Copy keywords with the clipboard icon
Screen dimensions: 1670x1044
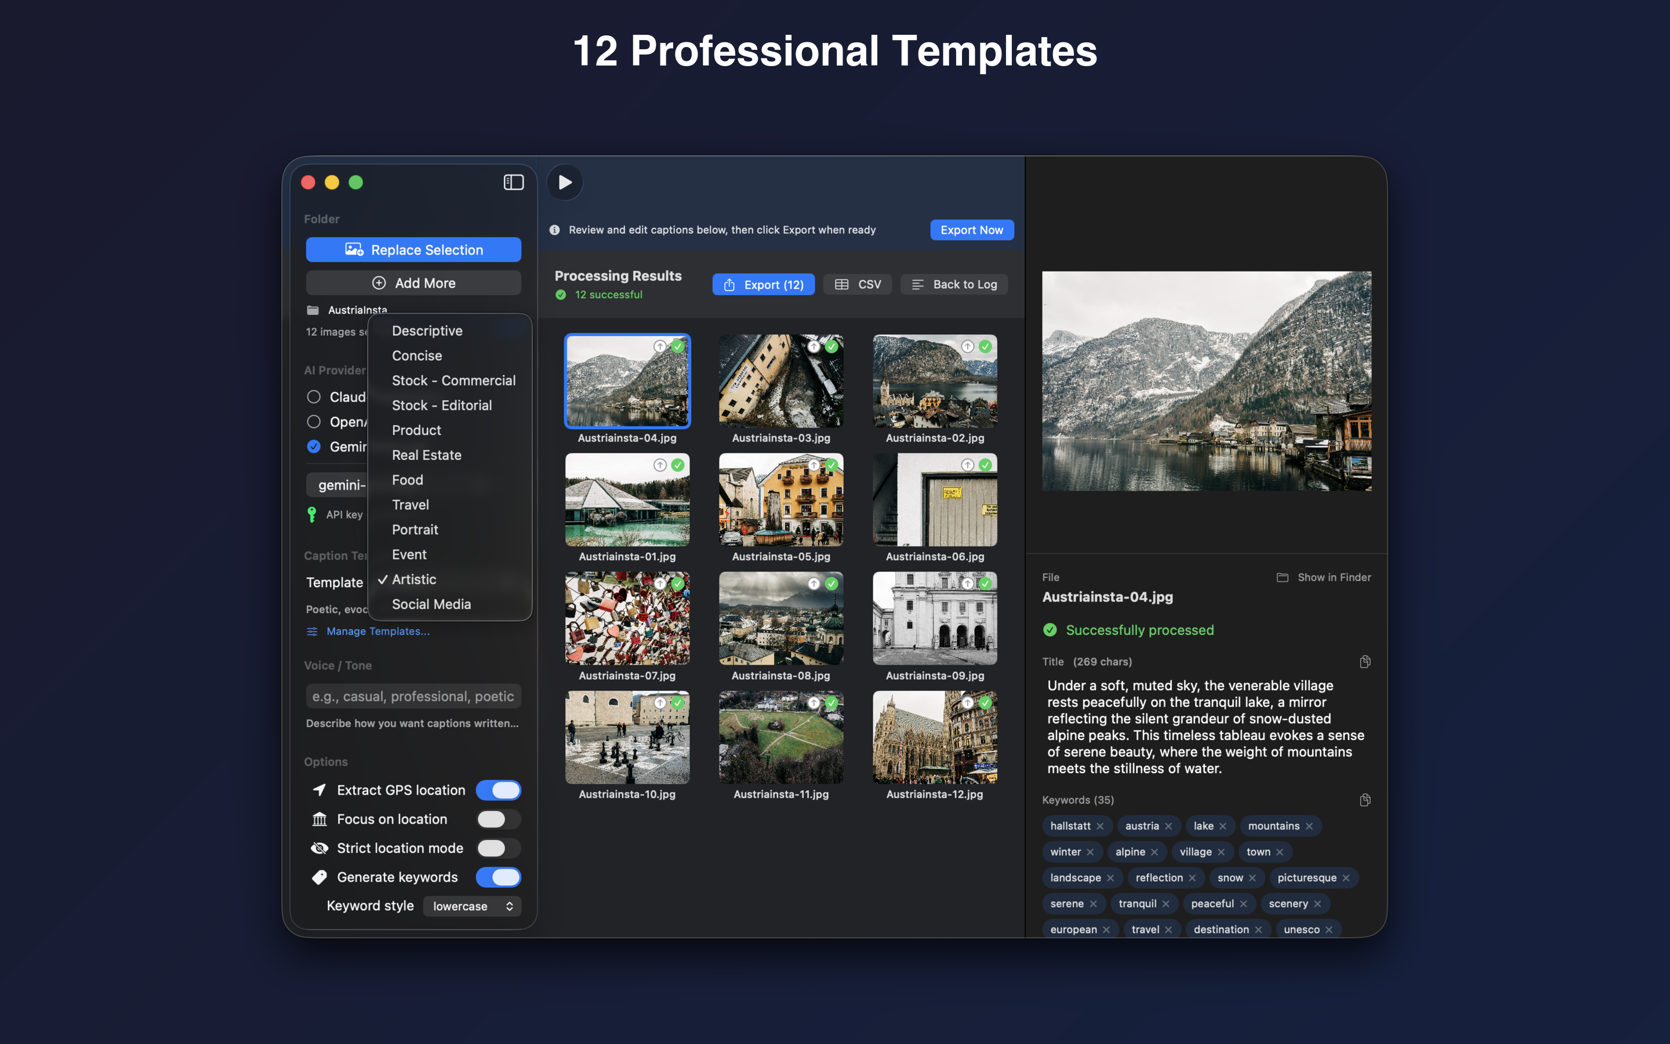pyautogui.click(x=1364, y=800)
